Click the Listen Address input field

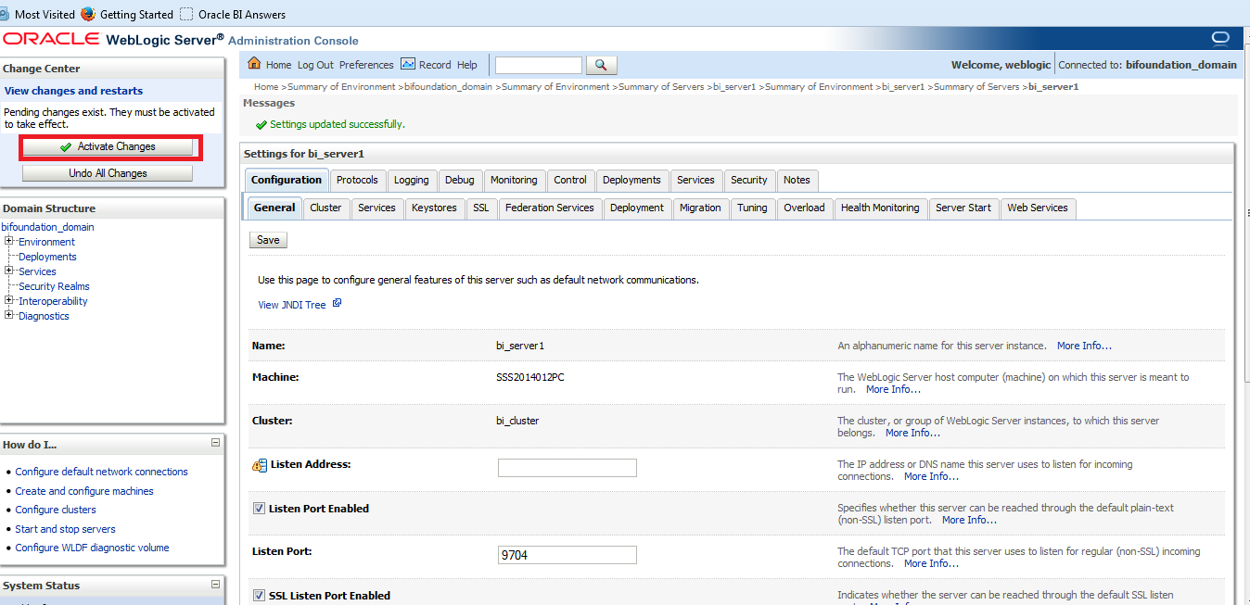point(568,468)
